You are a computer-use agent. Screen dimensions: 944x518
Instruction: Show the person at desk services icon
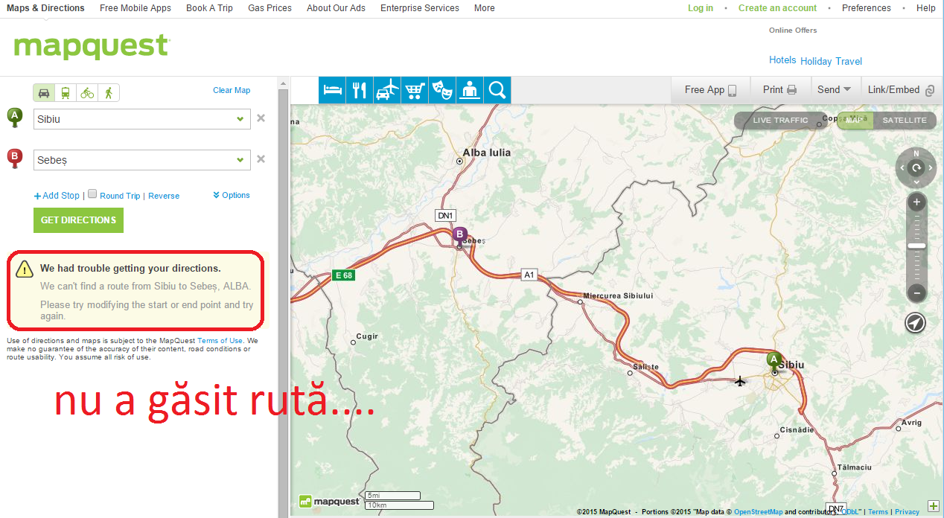470,90
